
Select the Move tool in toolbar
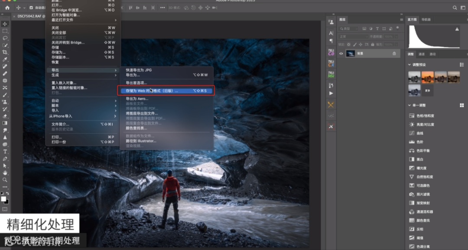click(5, 24)
